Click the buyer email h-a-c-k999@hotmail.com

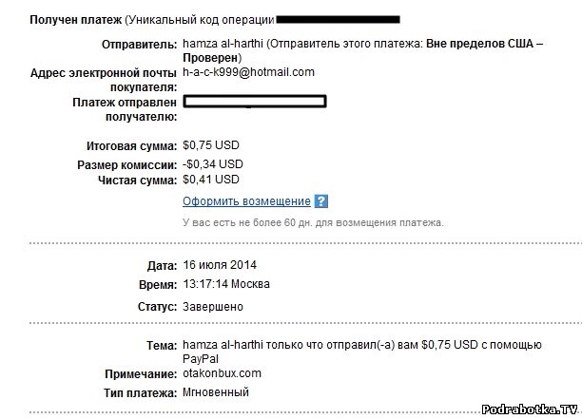point(248,72)
